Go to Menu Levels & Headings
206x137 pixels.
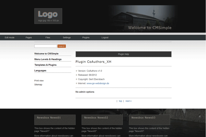click(48, 59)
